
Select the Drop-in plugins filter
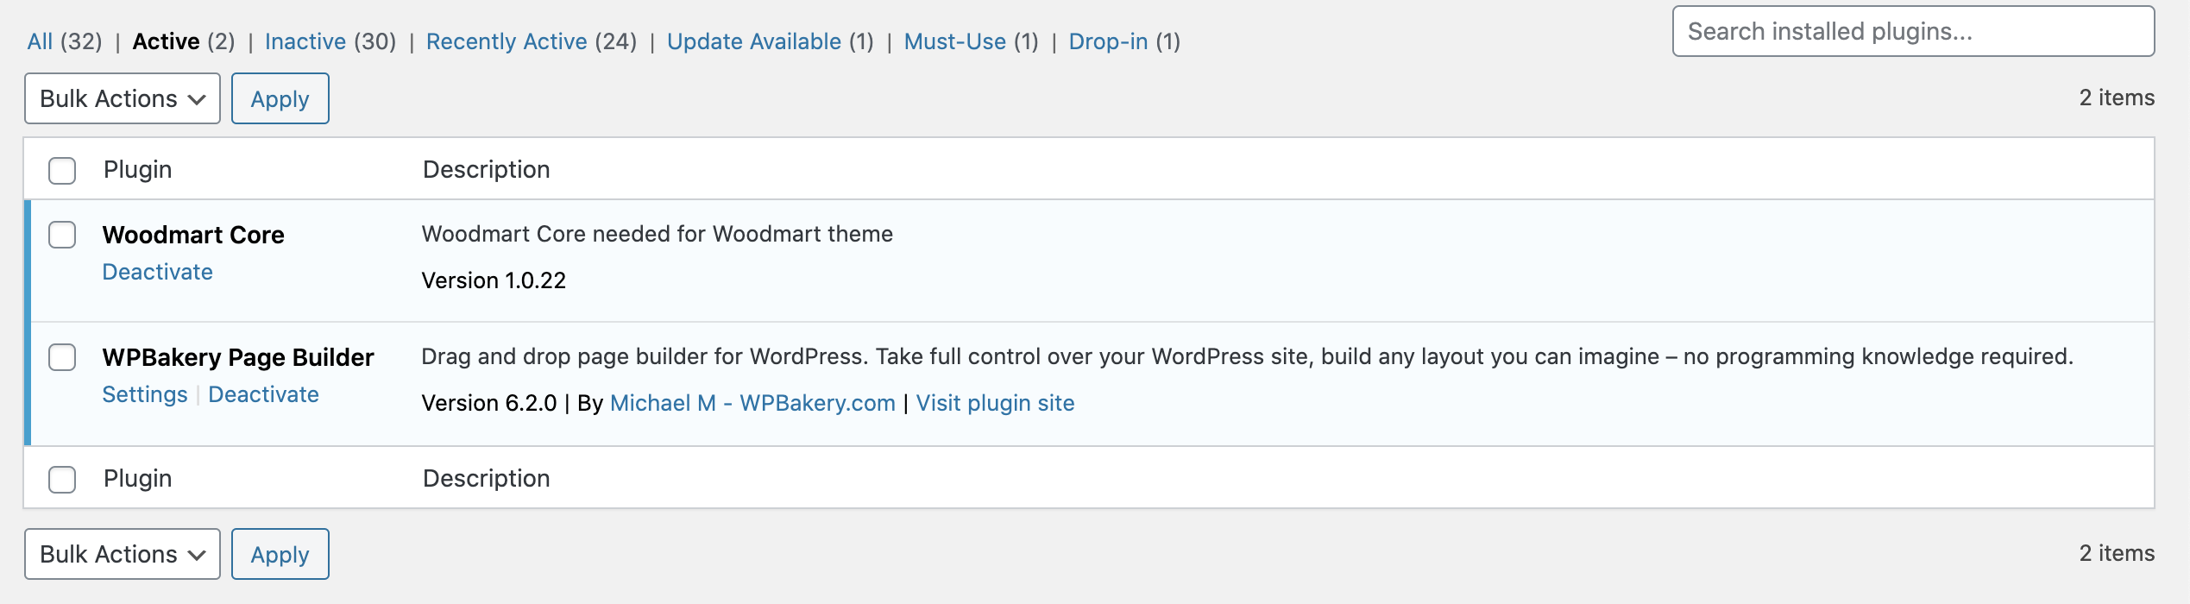(1108, 41)
